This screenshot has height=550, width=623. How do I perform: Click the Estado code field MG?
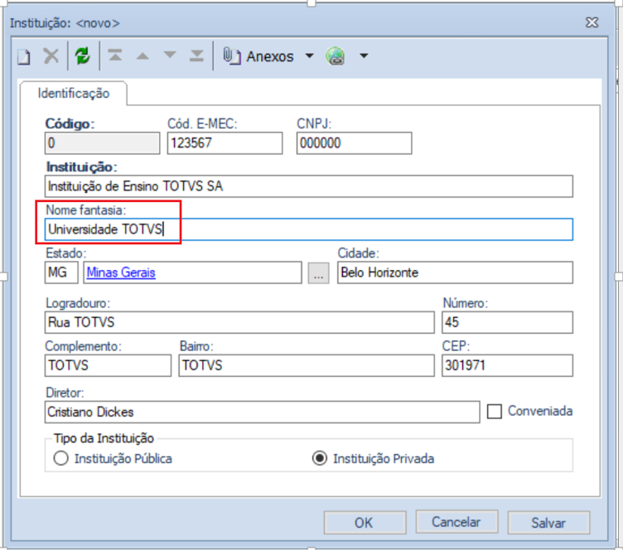click(x=61, y=273)
